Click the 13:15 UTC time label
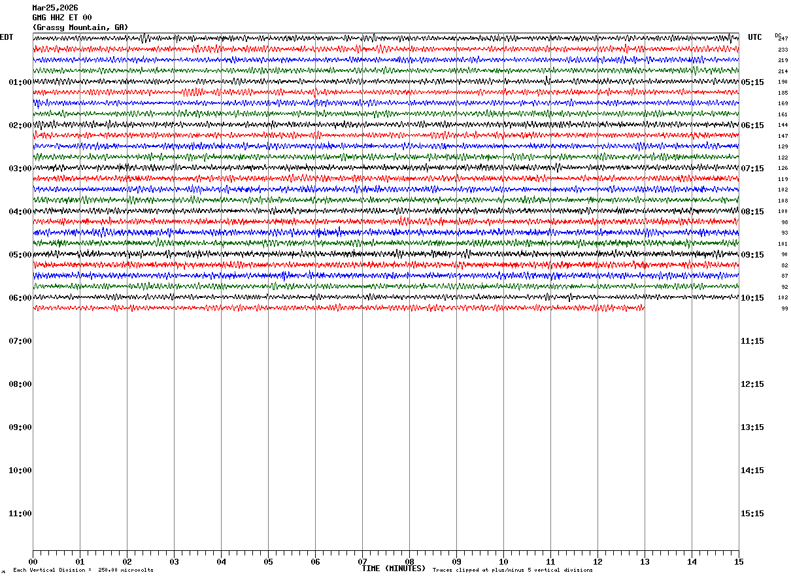This screenshot has width=791, height=579. (753, 427)
